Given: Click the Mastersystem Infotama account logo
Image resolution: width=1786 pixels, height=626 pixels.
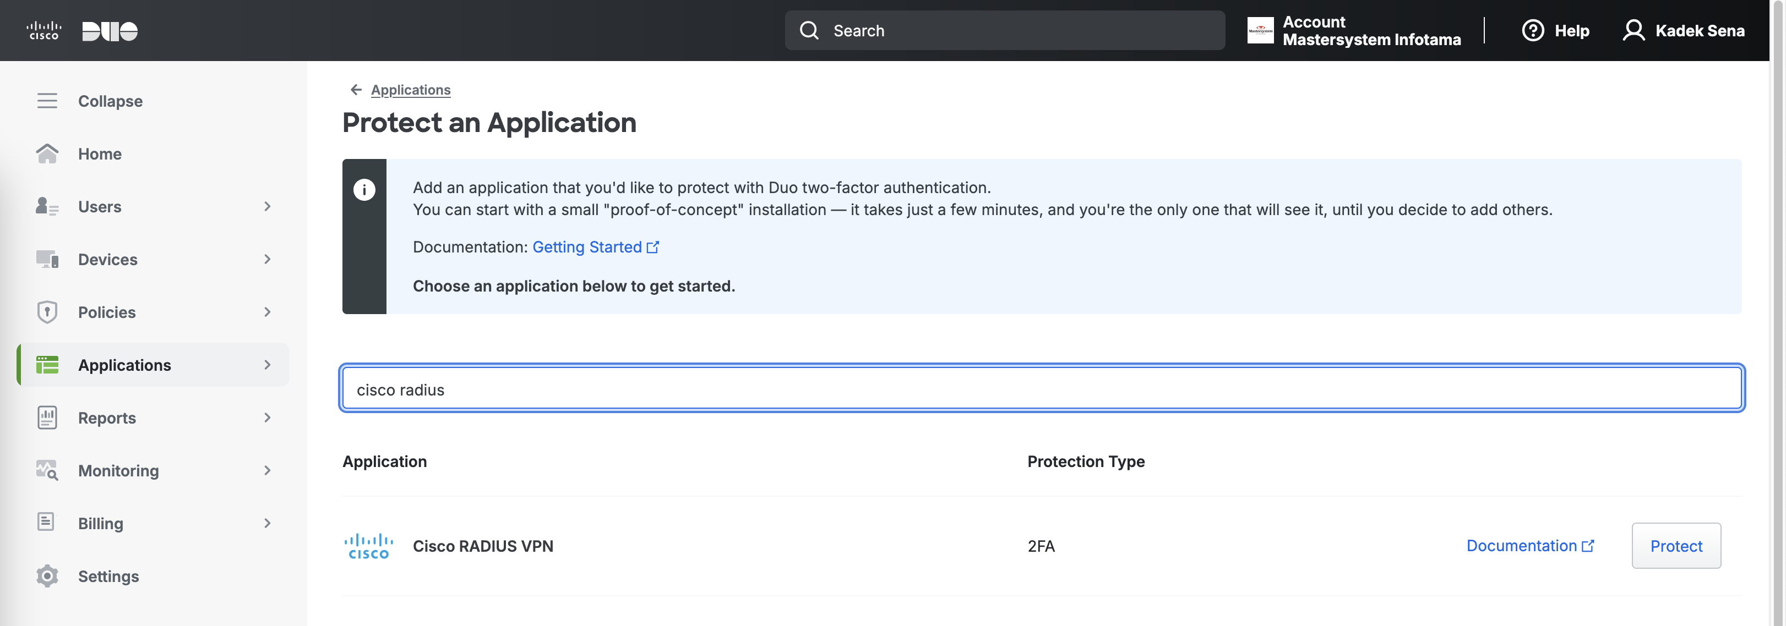Looking at the screenshot, I should (x=1260, y=30).
